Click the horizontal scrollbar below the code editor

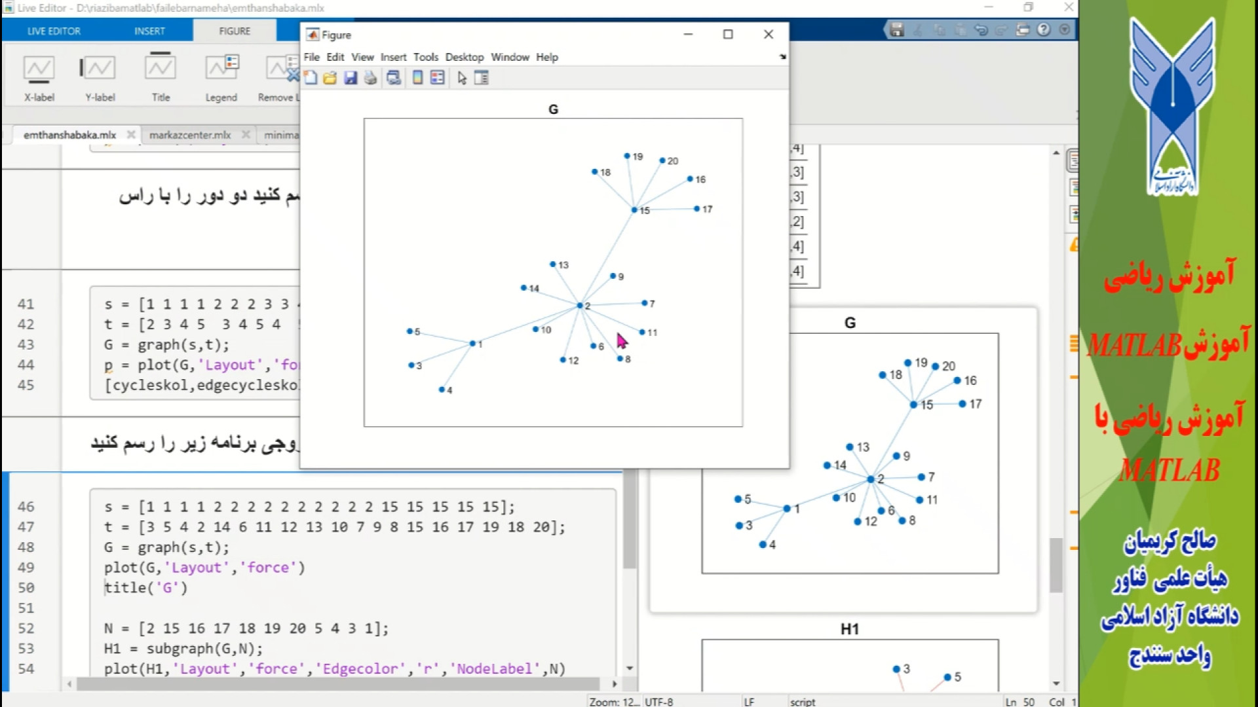341,683
